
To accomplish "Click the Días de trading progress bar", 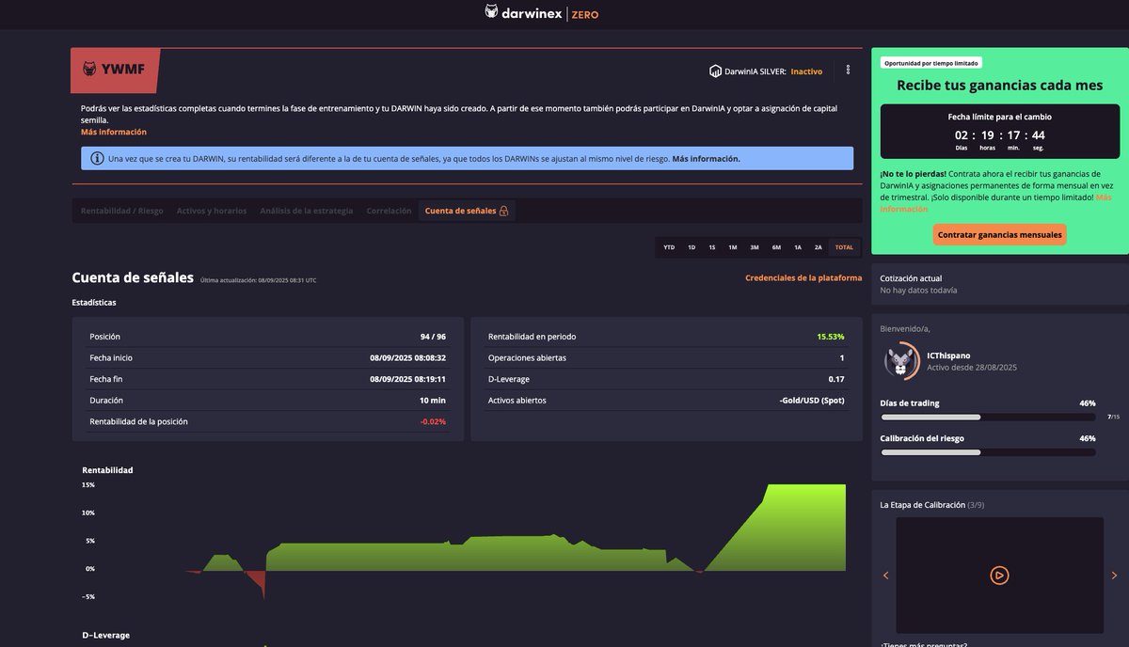I will coord(988,417).
